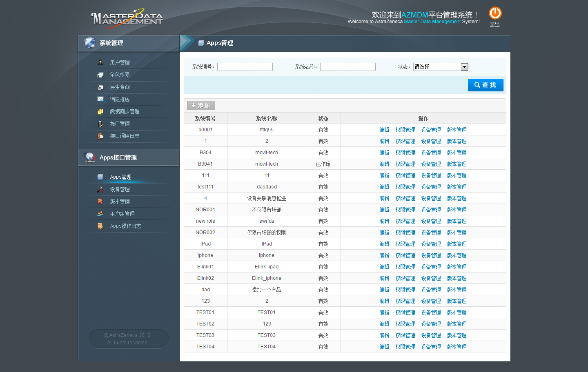The width and height of the screenshot is (588, 372).
Task: Click cell text '不仅限市场部'
Action: coord(267,210)
